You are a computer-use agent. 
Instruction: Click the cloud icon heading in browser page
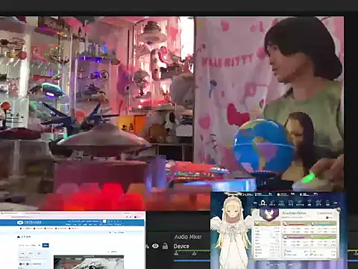[24, 237]
